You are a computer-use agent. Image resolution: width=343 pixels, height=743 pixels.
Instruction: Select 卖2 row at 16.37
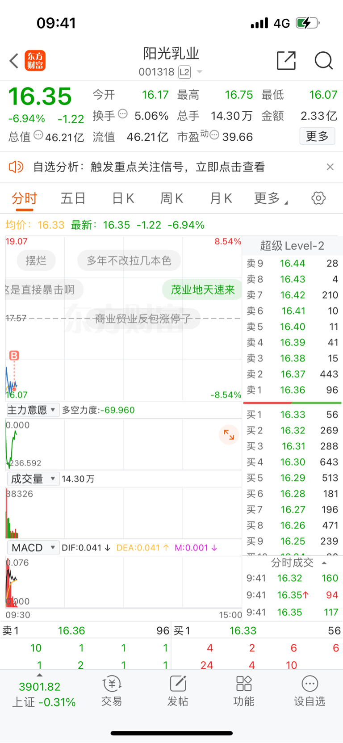pos(292,374)
